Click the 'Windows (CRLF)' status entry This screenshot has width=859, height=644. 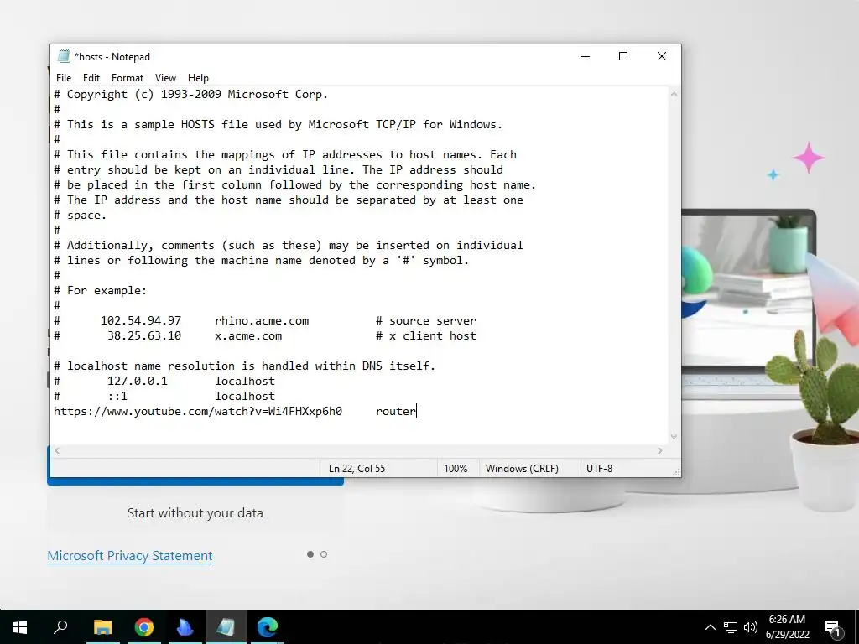pyautogui.click(x=522, y=469)
